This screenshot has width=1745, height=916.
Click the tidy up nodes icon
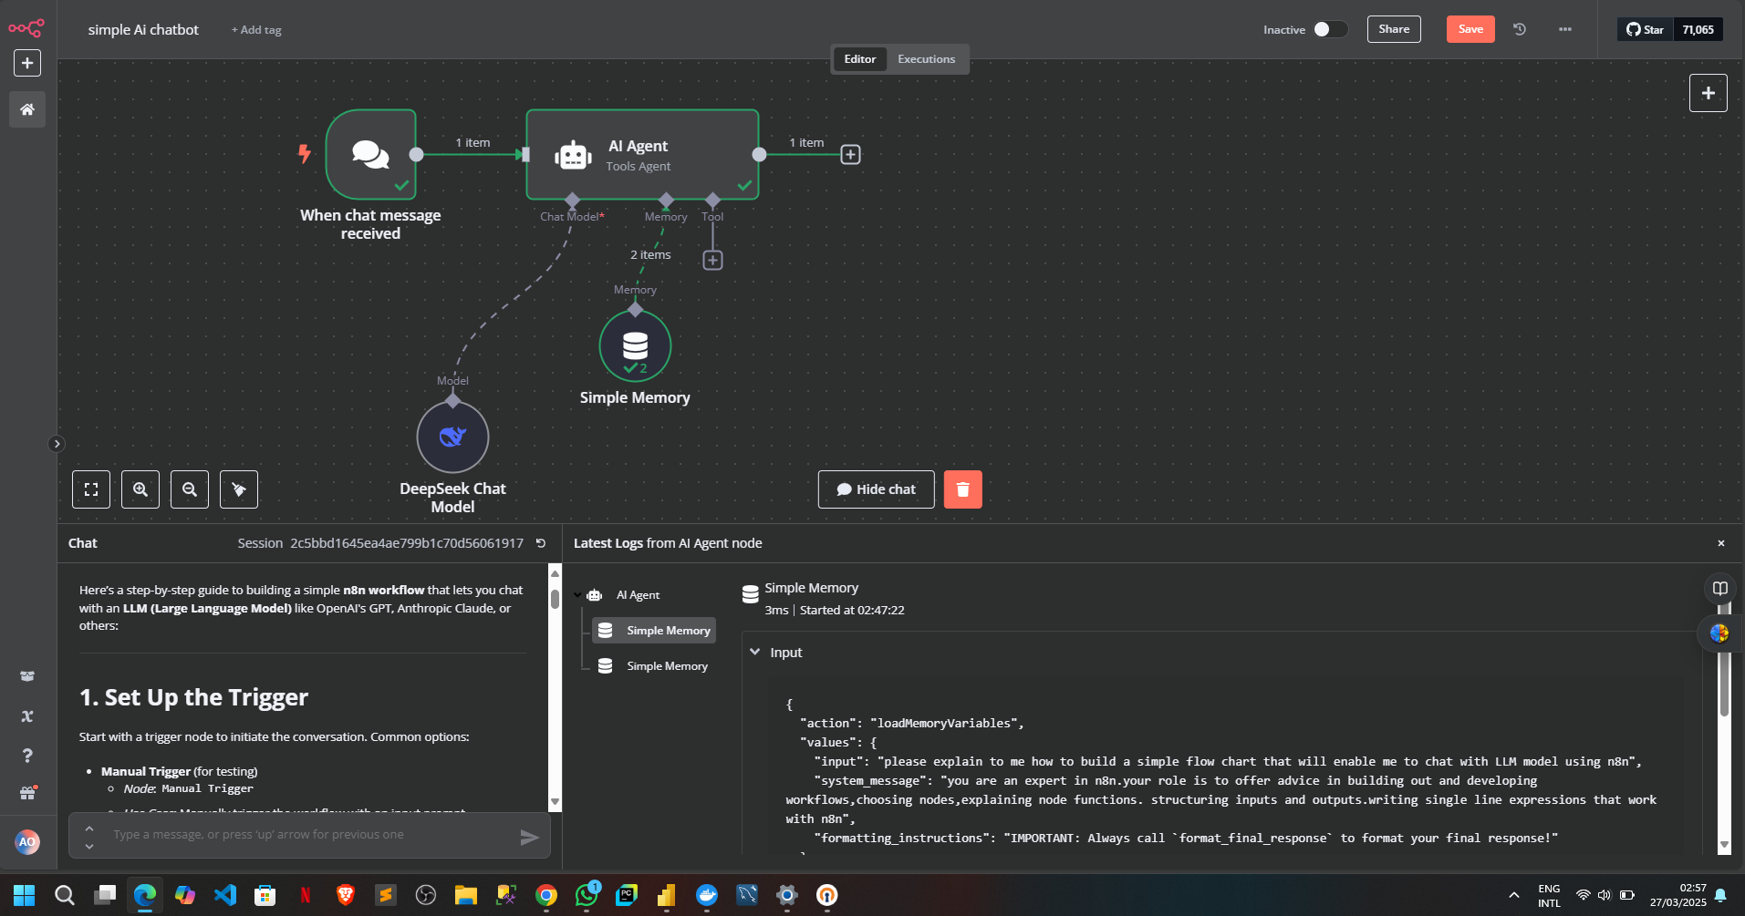click(239, 489)
